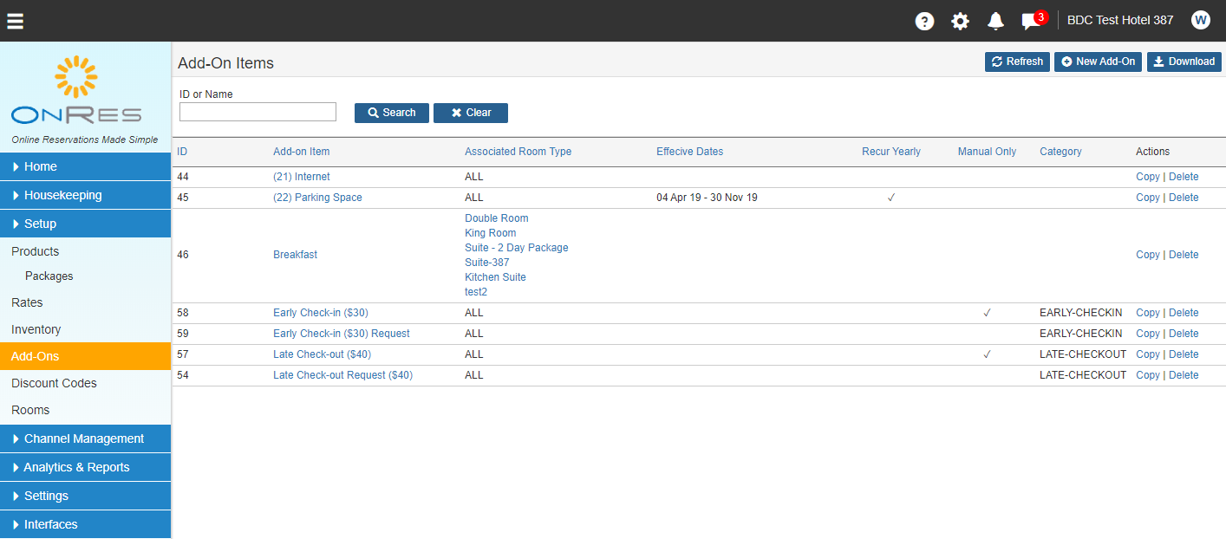Open the Breakfast add-on item

[295, 255]
